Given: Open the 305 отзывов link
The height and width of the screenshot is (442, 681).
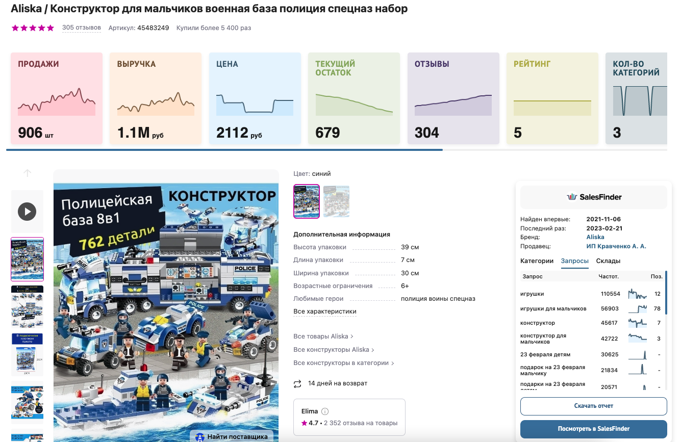Looking at the screenshot, I should (82, 28).
